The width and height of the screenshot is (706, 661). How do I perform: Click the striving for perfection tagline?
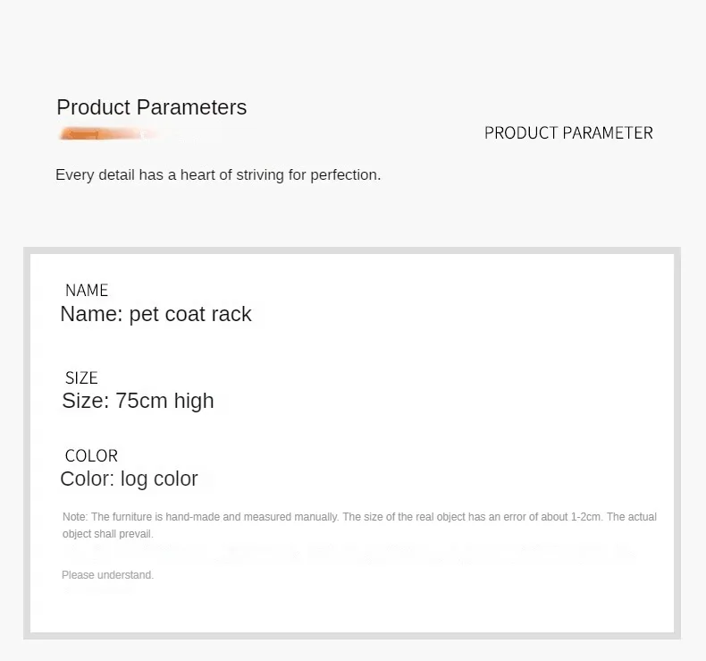pos(218,174)
